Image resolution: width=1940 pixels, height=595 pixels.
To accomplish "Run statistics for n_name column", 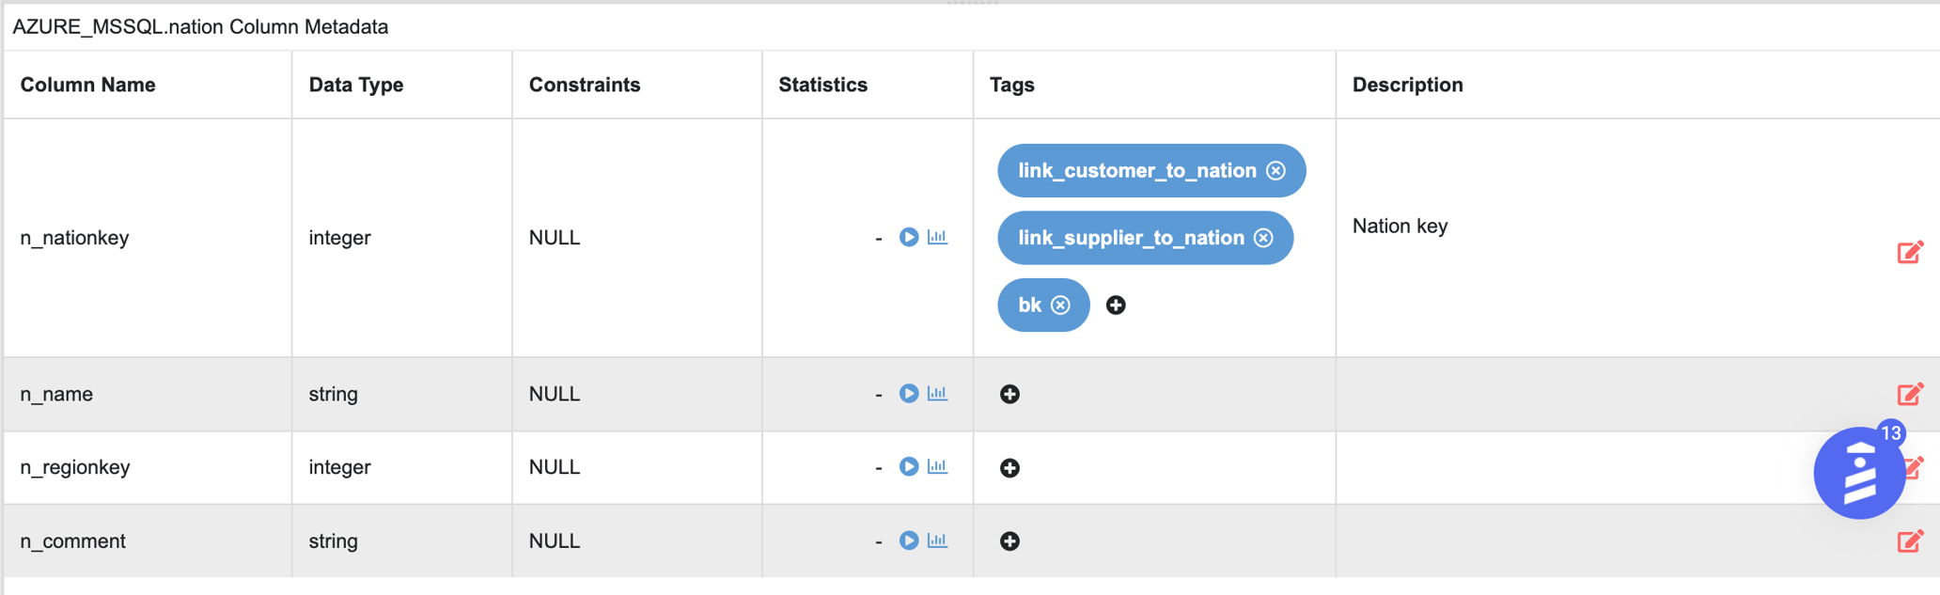I will 908,393.
